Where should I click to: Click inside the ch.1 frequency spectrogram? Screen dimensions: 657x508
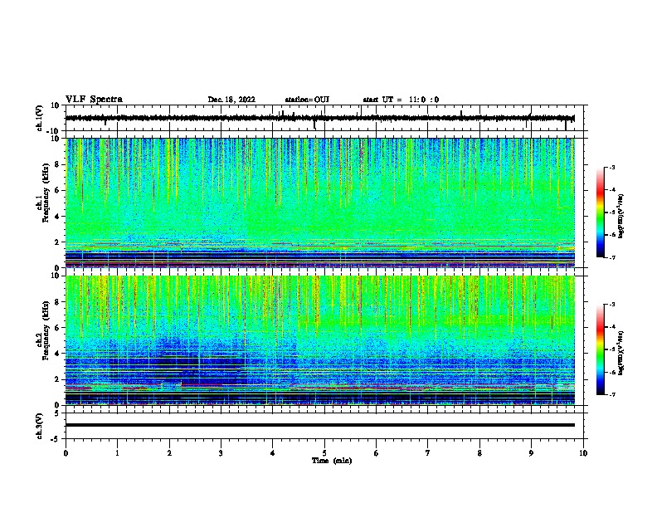point(320,203)
